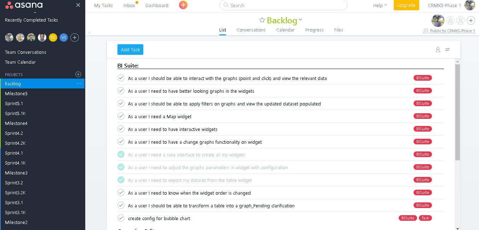Click the Add Task button

tap(130, 50)
